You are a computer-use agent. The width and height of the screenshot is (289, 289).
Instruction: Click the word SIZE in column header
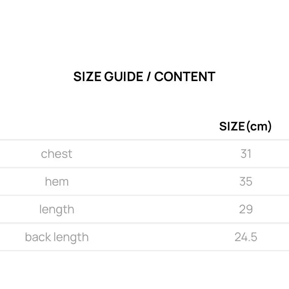pyautogui.click(x=232, y=126)
